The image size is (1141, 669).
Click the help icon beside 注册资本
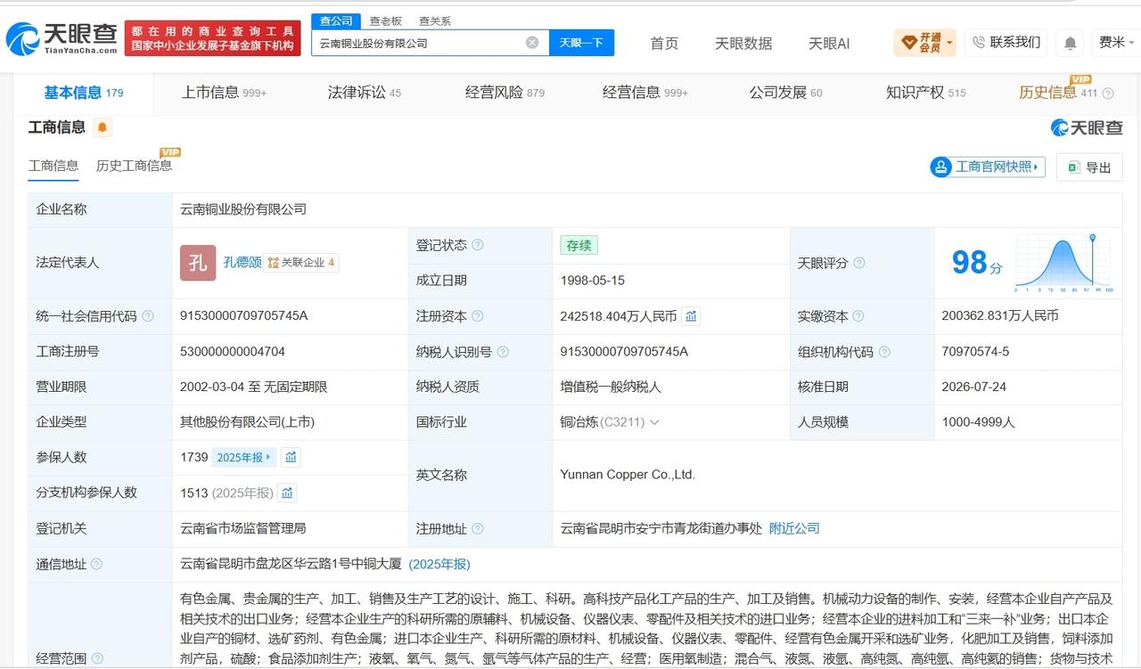pyautogui.click(x=478, y=316)
